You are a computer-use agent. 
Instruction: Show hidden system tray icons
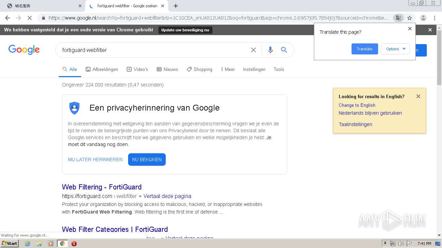[385, 244]
